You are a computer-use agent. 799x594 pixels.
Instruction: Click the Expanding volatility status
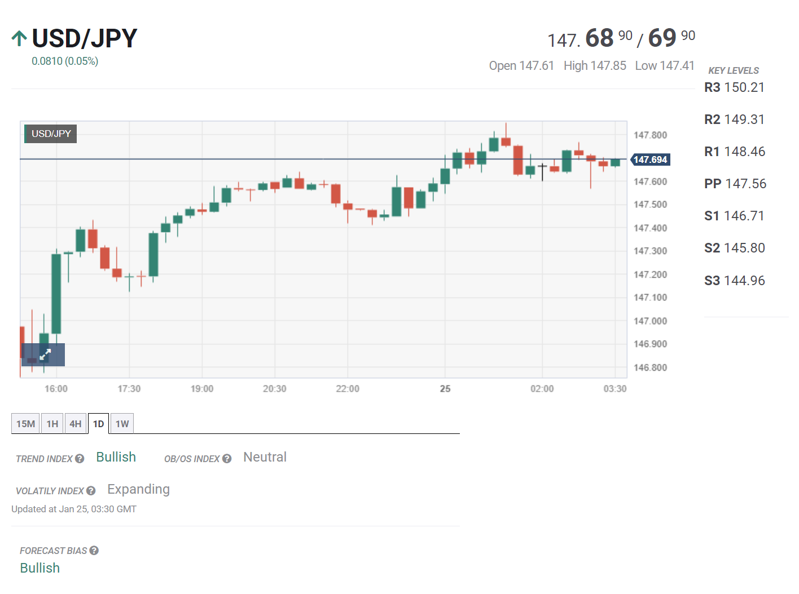[x=138, y=489]
